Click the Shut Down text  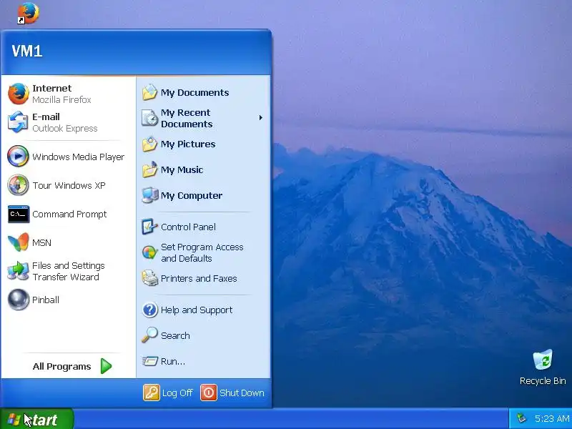(242, 393)
